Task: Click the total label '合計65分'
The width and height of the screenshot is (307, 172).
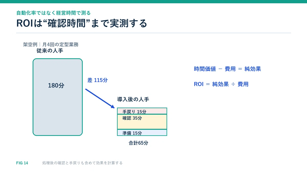Action: click(138, 143)
